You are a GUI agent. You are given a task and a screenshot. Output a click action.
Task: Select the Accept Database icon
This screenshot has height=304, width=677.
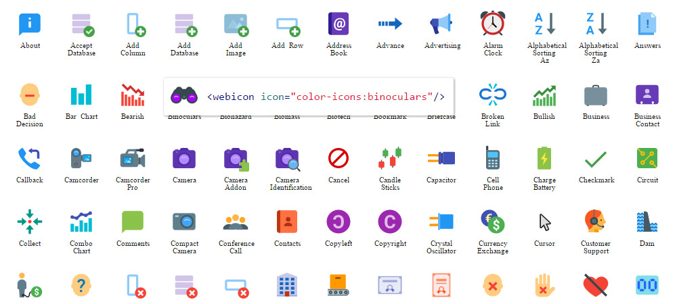coord(83,25)
